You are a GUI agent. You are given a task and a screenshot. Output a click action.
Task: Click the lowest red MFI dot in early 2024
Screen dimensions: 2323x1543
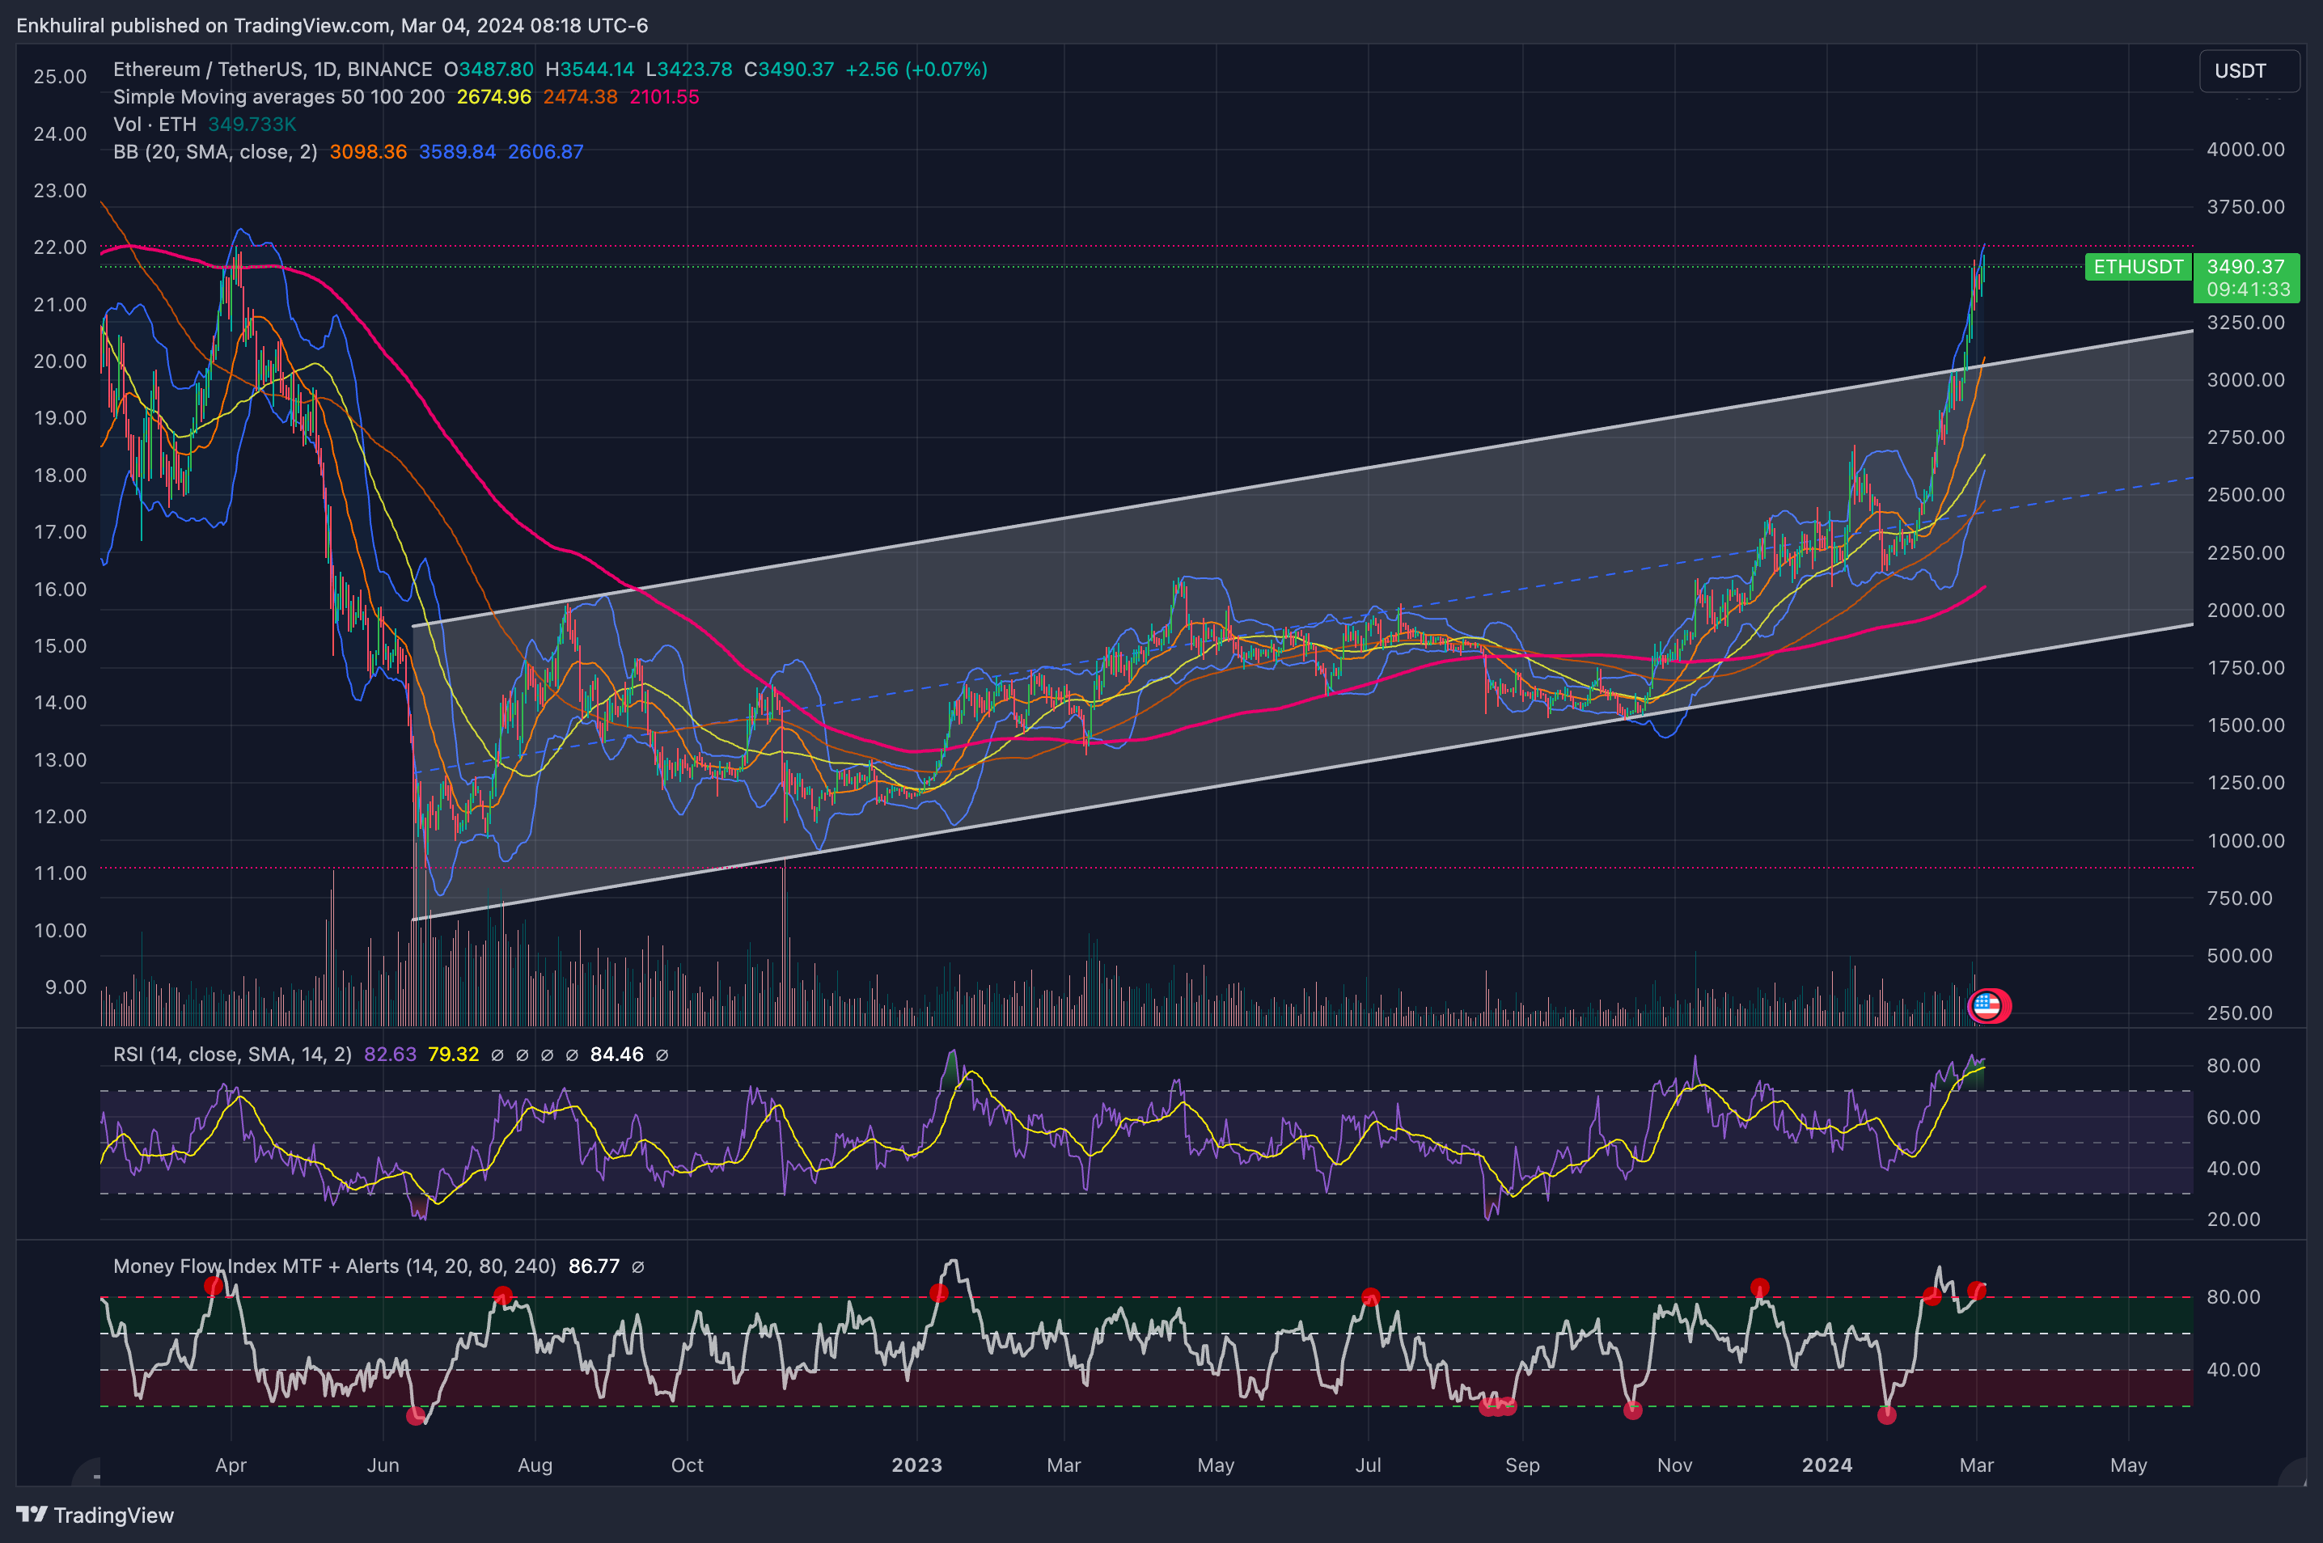click(1886, 1415)
